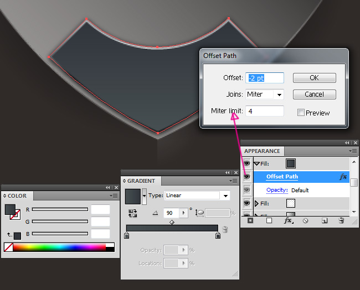
Task: Click Cancel in Offset Path dialog
Action: click(x=314, y=94)
